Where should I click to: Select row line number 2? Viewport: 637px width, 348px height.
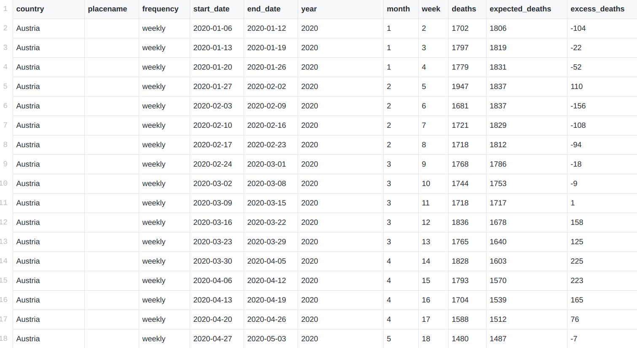pos(5,28)
